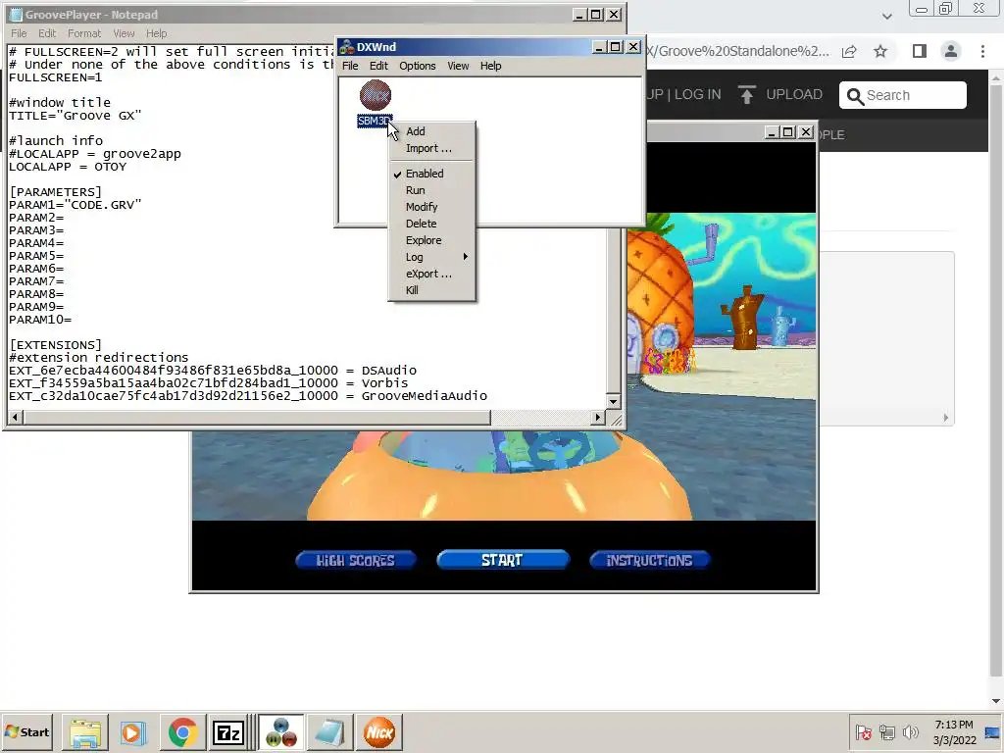Open DXWnd View menu
The height and width of the screenshot is (753, 1004).
pos(458,66)
